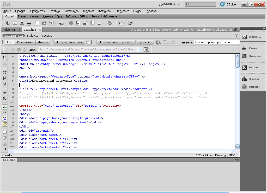Click the search field in title bar
Image resolution: width=267 pixels, height=193 pixels.
[x=201, y=4]
